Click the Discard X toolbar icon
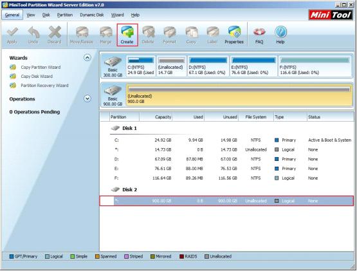Image resolution: width=357 pixels, height=271 pixels. click(x=55, y=32)
